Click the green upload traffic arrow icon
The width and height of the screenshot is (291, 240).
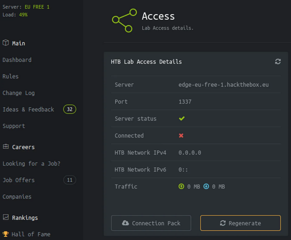point(181,186)
